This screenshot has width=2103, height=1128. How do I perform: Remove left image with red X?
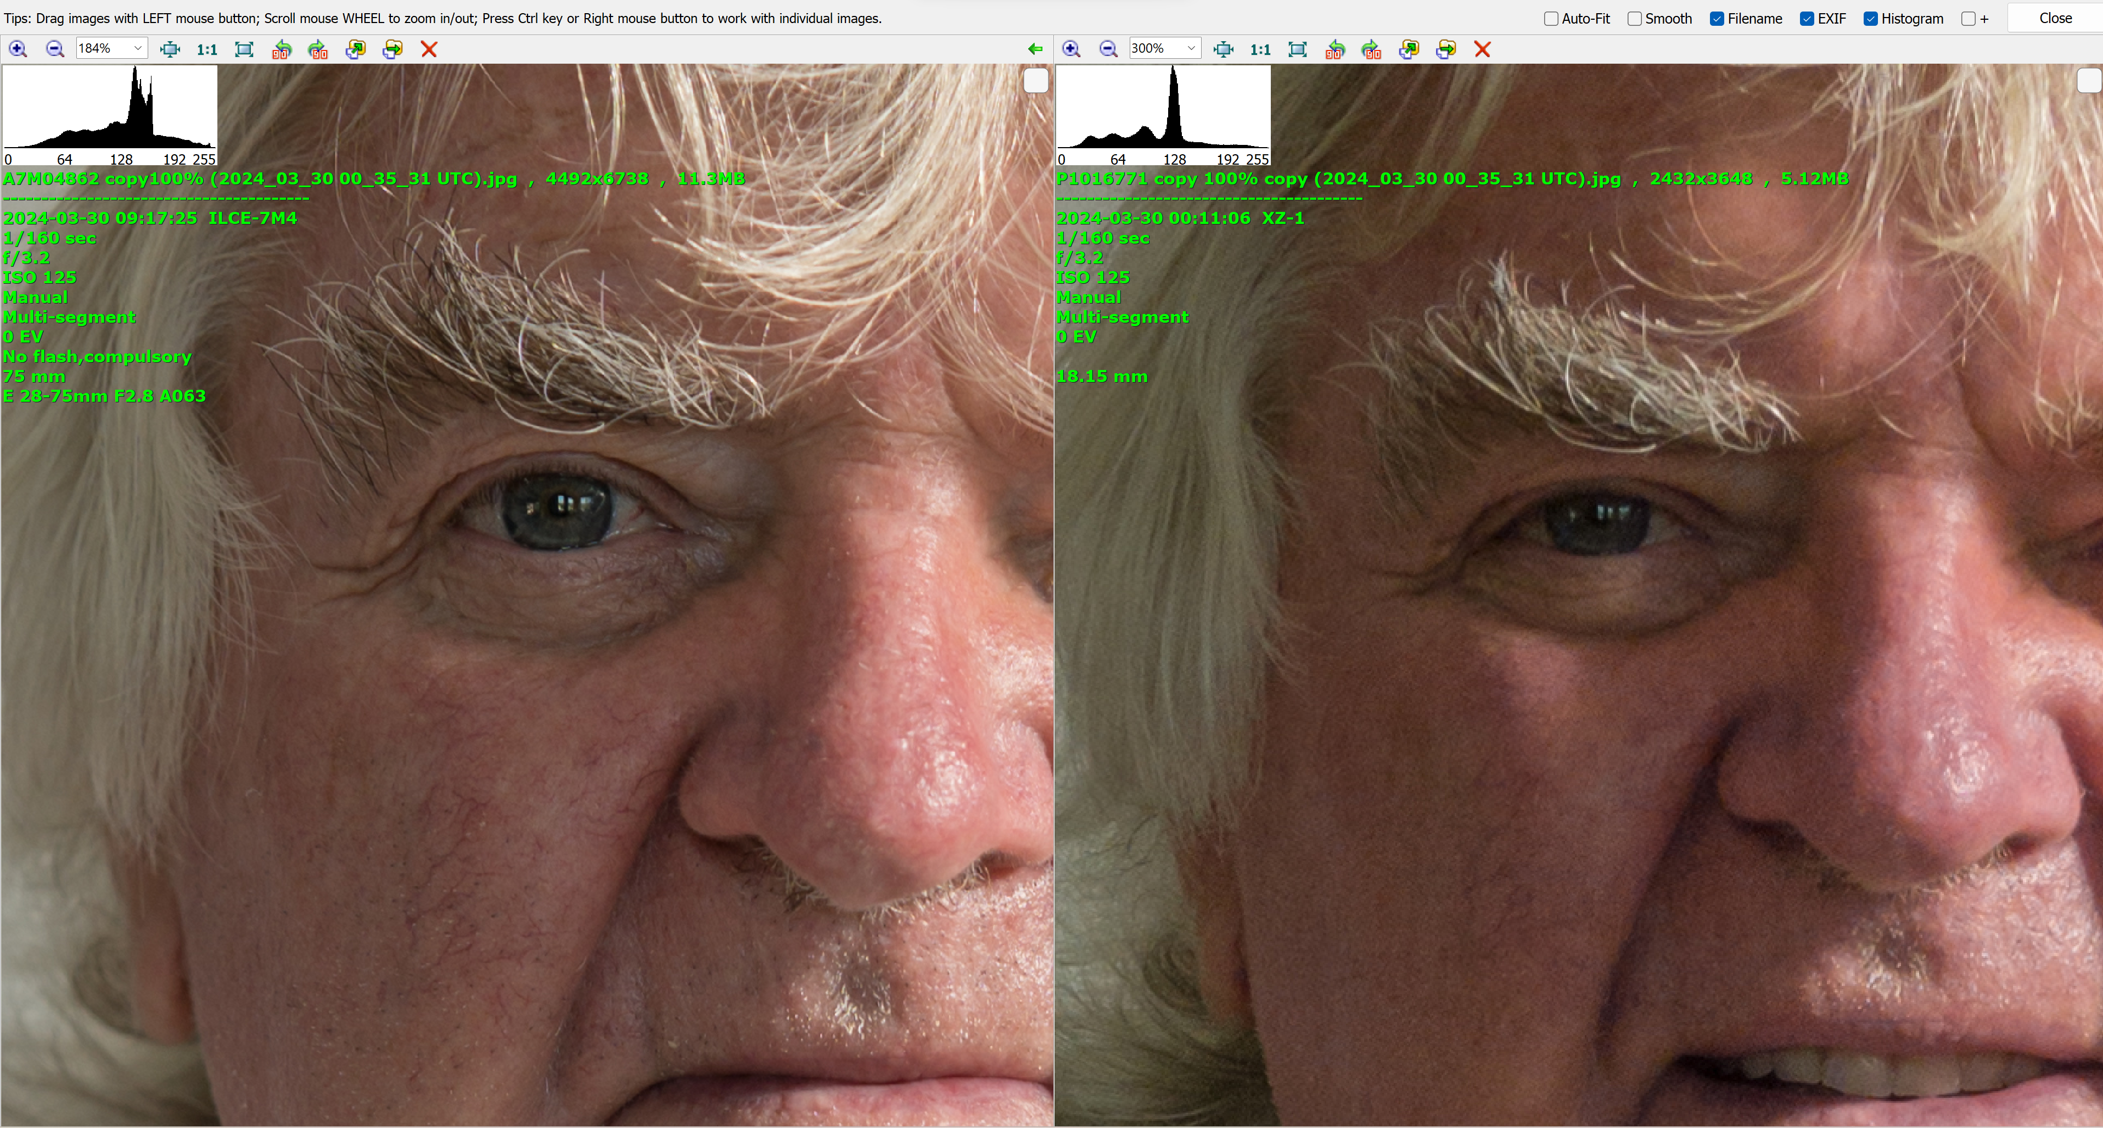click(429, 49)
